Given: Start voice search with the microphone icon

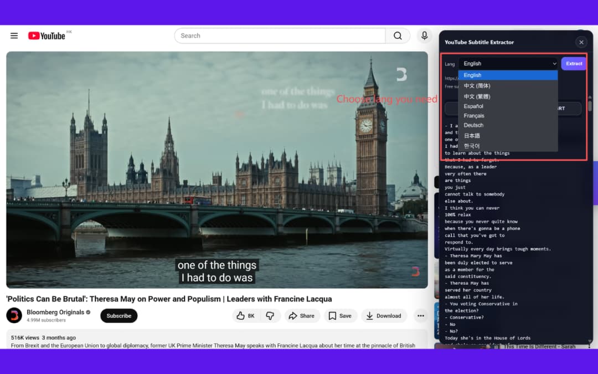Looking at the screenshot, I should coord(424,35).
